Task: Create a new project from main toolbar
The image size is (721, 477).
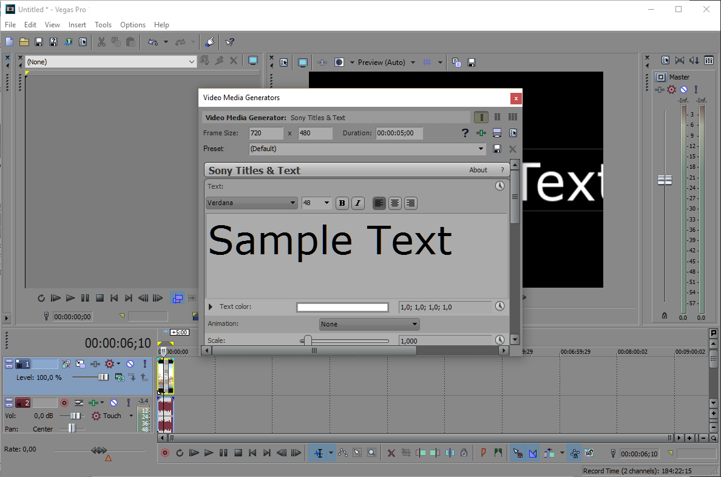Action: click(9, 42)
